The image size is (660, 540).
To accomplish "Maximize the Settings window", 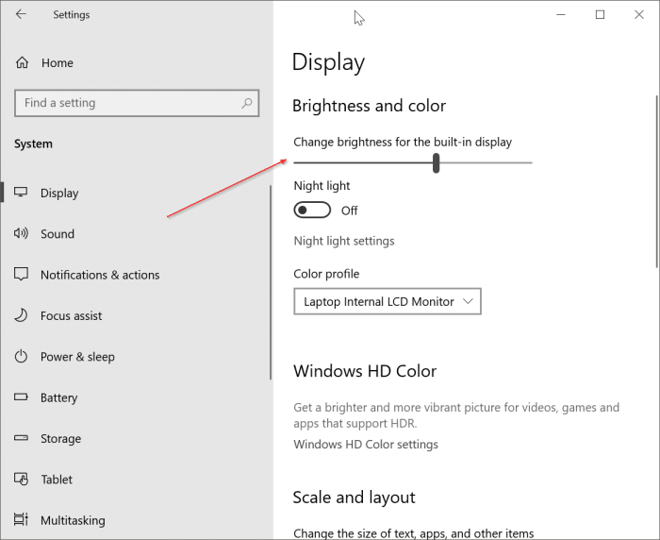I will (x=601, y=15).
